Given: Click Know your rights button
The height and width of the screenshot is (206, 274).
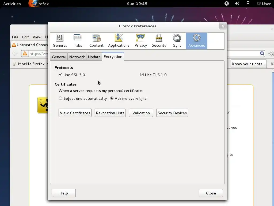Looking at the screenshot, I should point(249,64).
